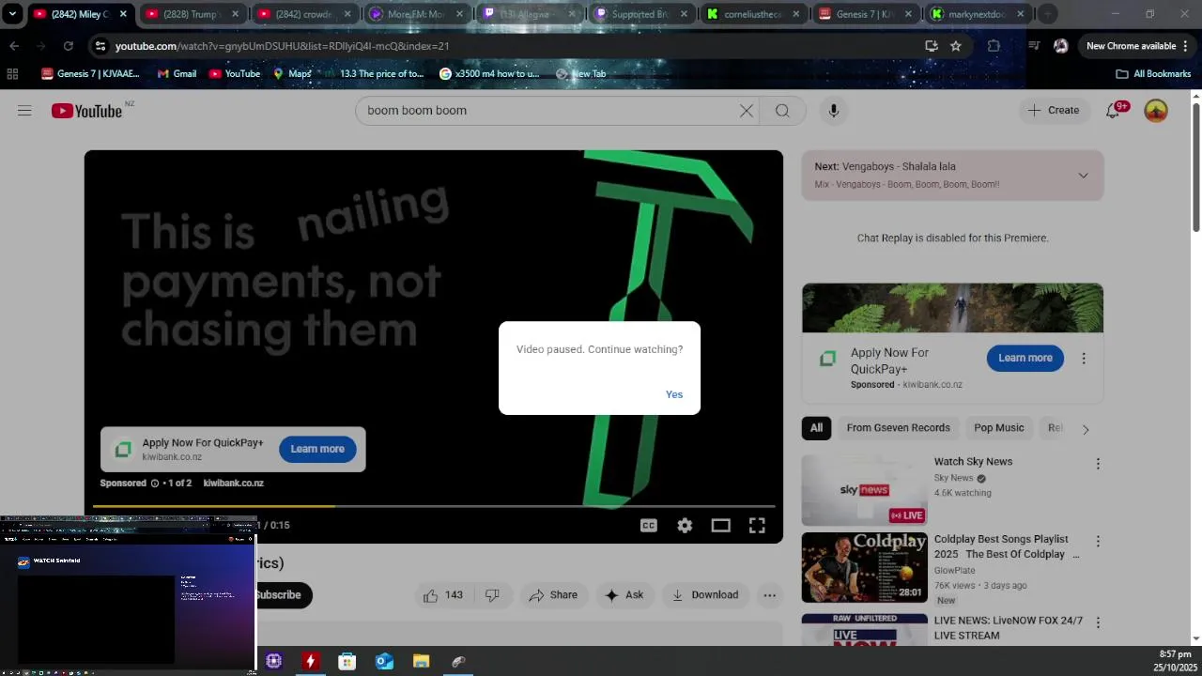Seek on the video progress bar

pyautogui.click(x=434, y=507)
